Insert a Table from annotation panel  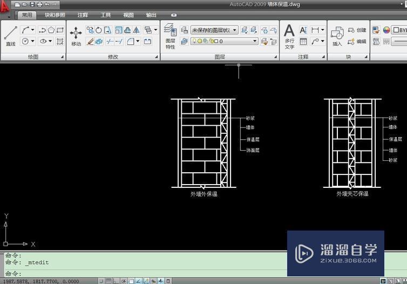pyautogui.click(x=303, y=41)
